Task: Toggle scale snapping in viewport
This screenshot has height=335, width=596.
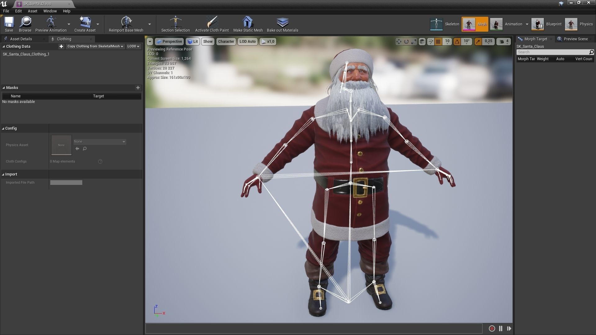Action: click(x=478, y=42)
